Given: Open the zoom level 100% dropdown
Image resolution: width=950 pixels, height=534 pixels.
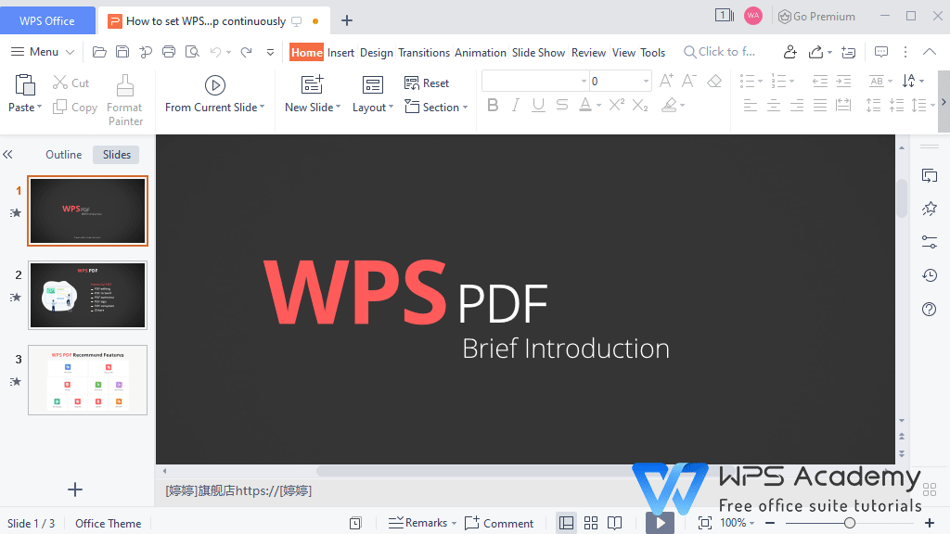Looking at the screenshot, I should [x=737, y=523].
